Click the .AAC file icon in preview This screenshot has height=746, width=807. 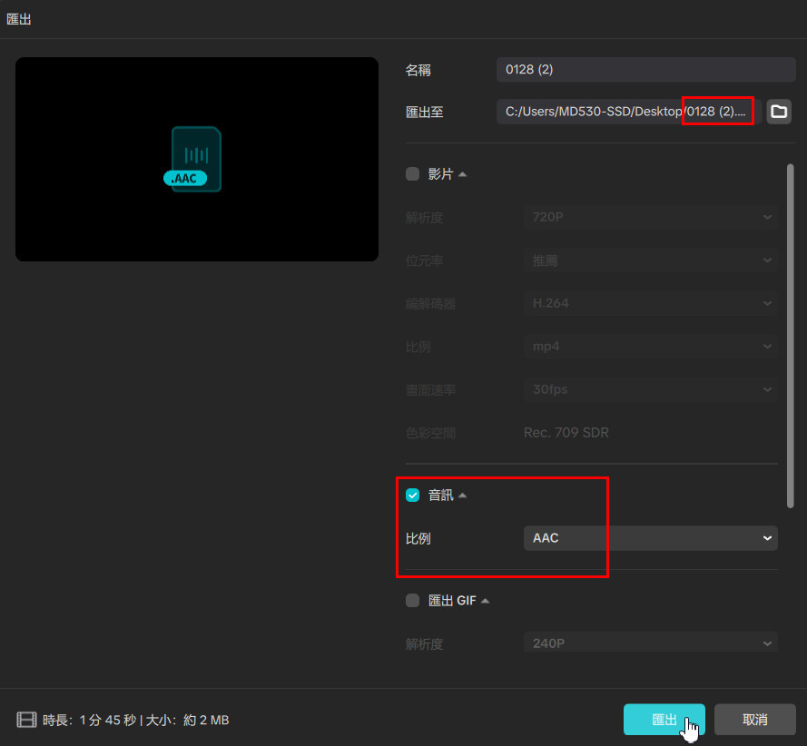click(x=195, y=160)
